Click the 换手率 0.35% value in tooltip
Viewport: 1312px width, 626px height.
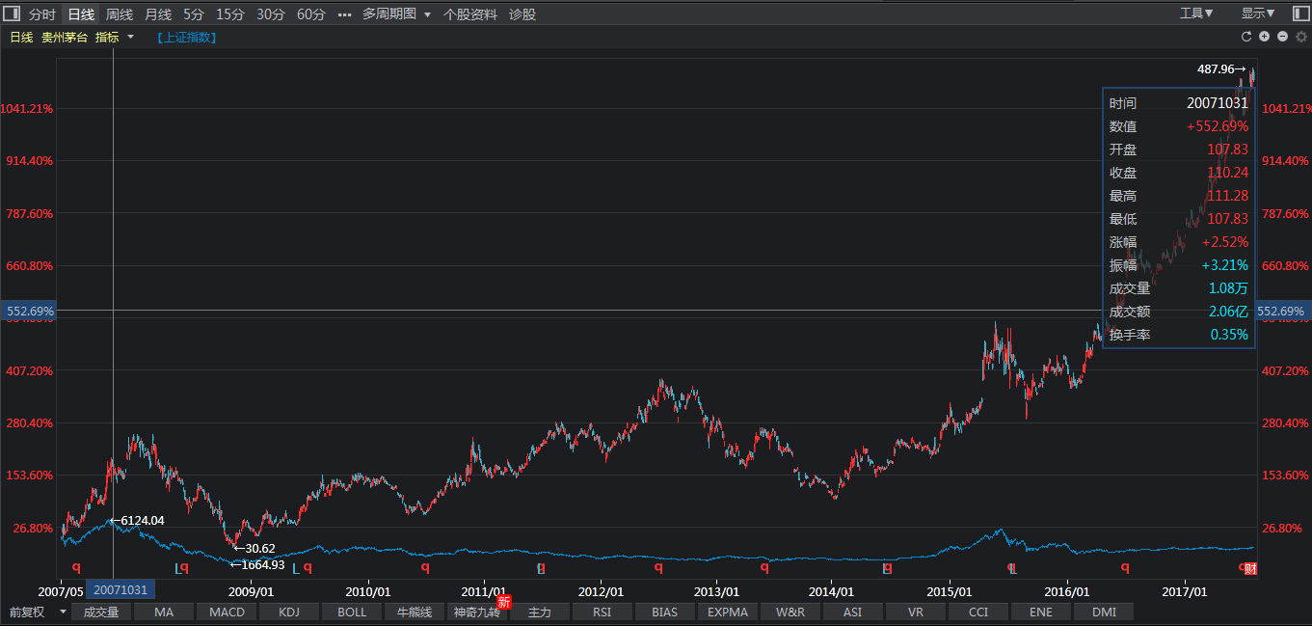click(1229, 335)
